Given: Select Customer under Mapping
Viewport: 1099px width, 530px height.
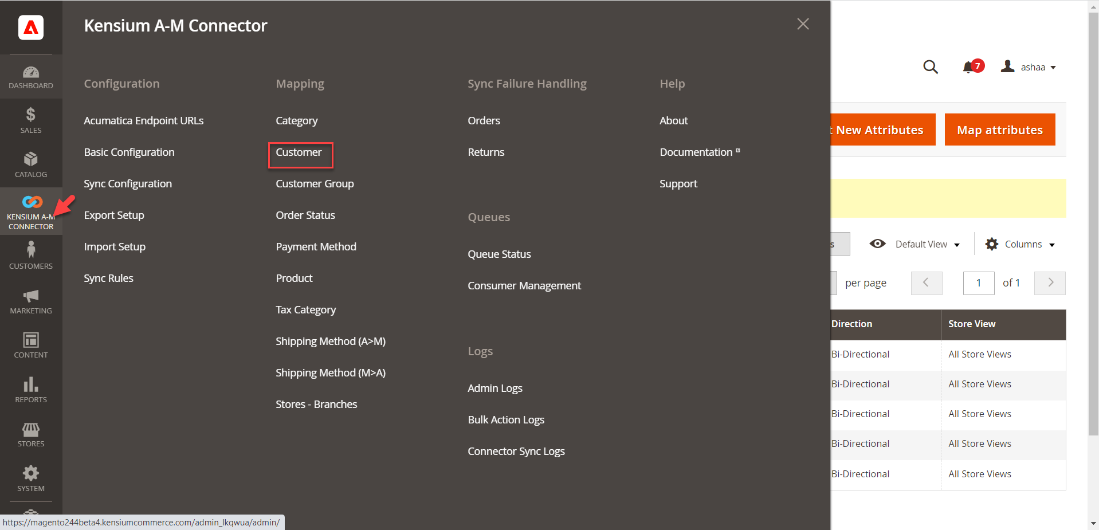Looking at the screenshot, I should pos(299,152).
